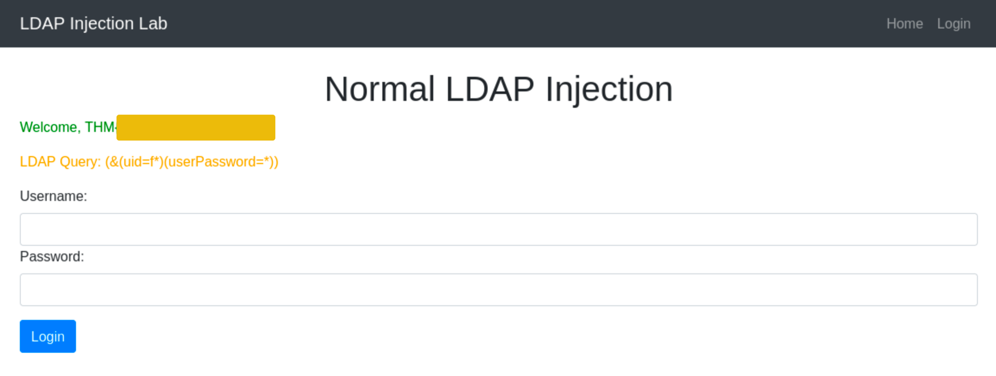Click the LDAP Injection Lab brand link
The width and height of the screenshot is (996, 376).
[93, 24]
